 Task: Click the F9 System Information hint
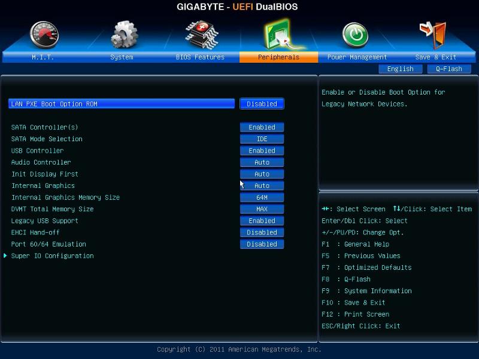point(366,291)
